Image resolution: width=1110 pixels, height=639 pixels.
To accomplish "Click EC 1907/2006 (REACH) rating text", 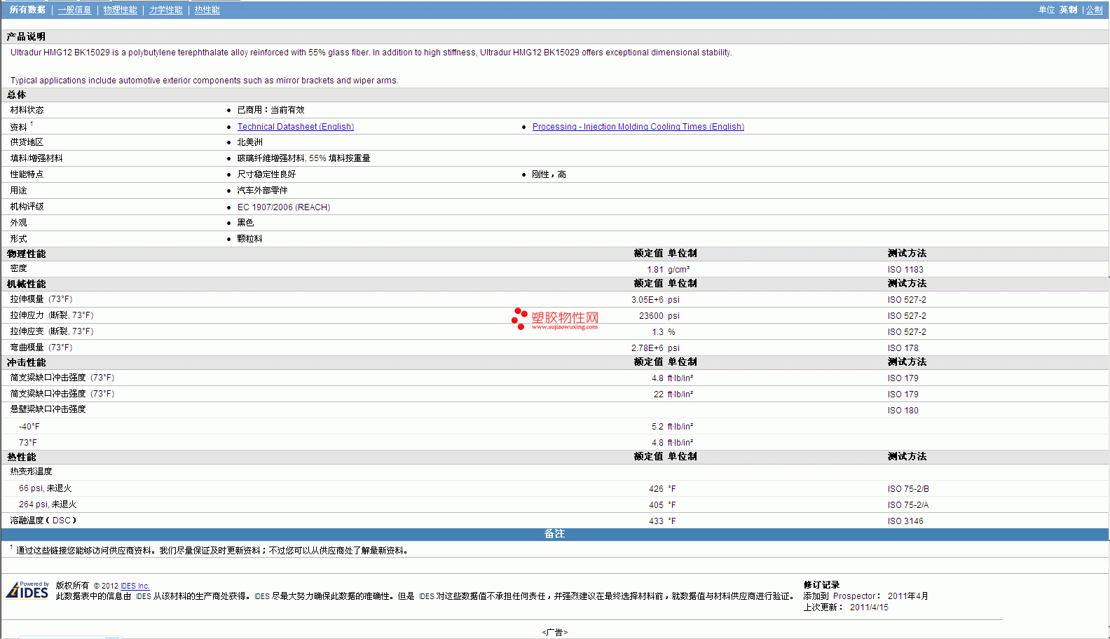I will point(284,207).
